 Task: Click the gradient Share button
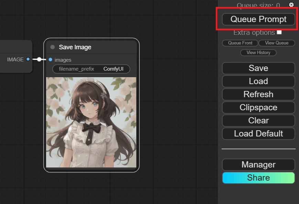point(258,178)
